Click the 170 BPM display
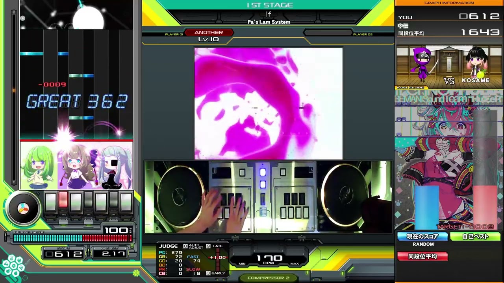Screen dimensions: 504x283 pyautogui.click(x=270, y=258)
